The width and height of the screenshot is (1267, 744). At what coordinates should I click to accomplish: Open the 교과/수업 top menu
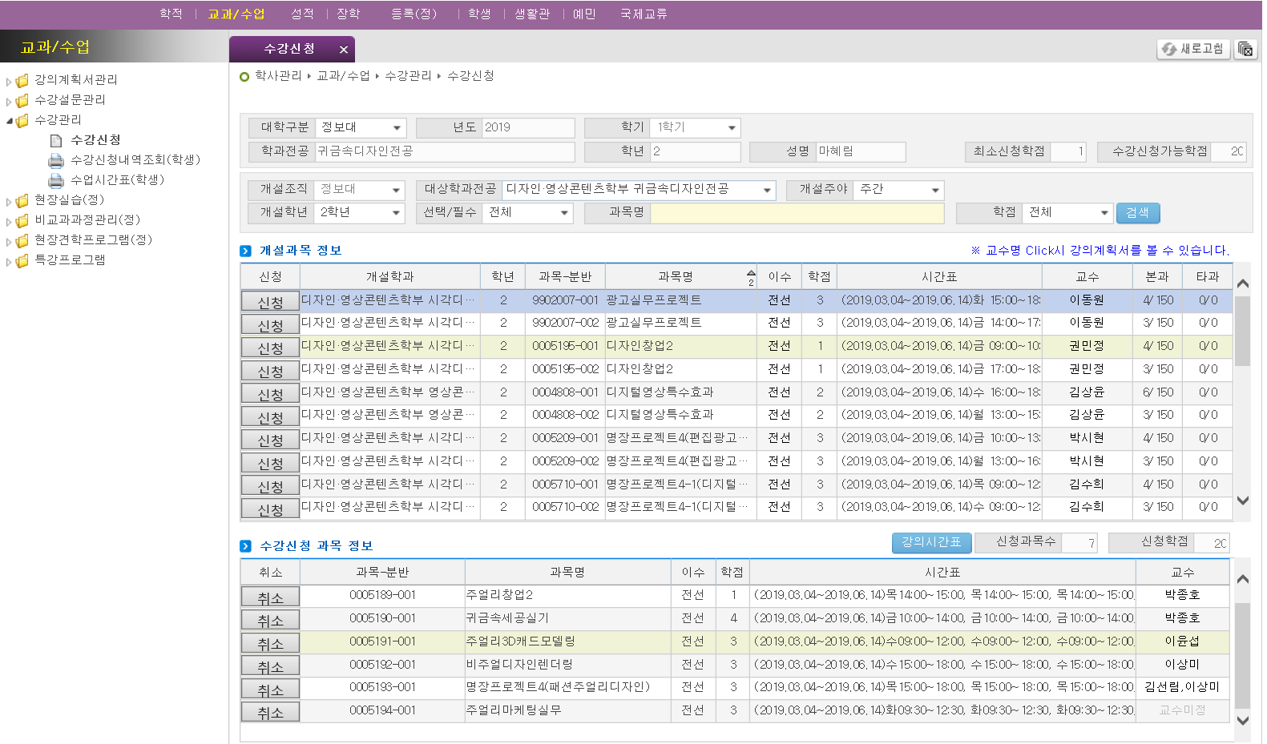click(x=236, y=14)
